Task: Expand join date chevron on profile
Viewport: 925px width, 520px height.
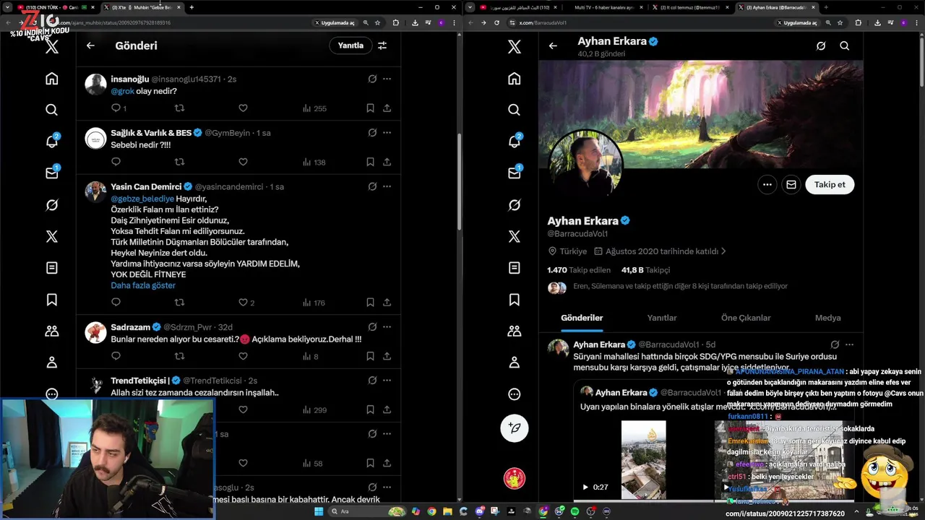Action: (x=723, y=251)
